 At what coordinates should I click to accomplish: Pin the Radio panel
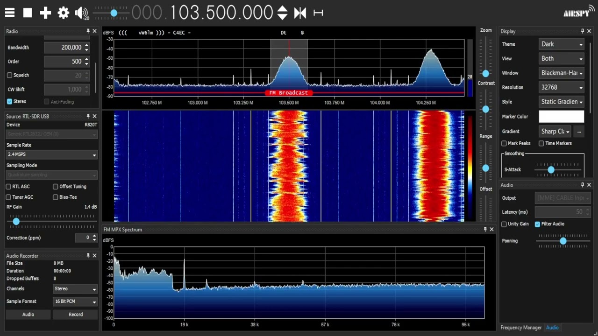click(88, 31)
